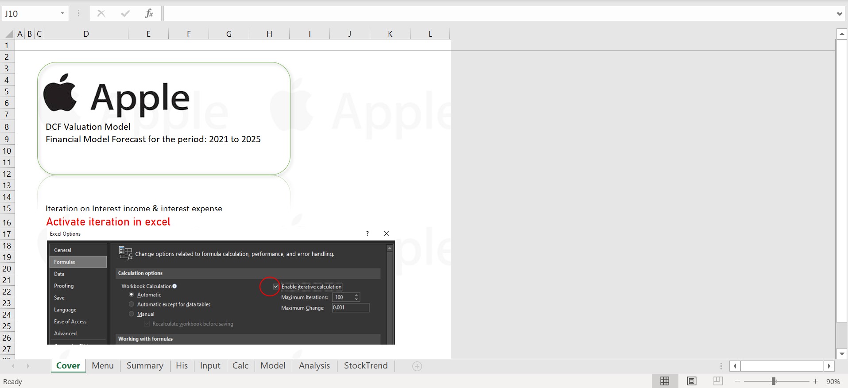The width and height of the screenshot is (848, 388).
Task: Click horizontal scrollbar left arrow
Action: 735,366
